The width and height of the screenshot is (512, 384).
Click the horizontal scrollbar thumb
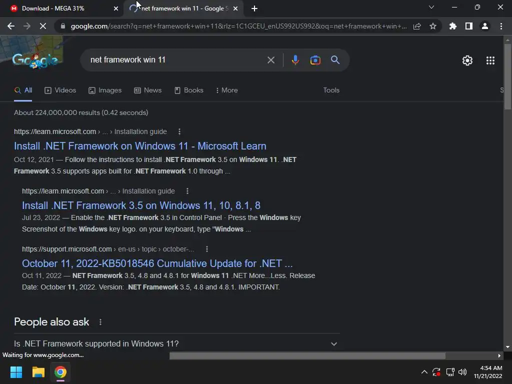click(x=307, y=355)
